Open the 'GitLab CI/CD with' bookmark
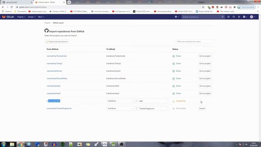Image resolution: width=261 pixels, height=147 pixels. tap(142, 11)
